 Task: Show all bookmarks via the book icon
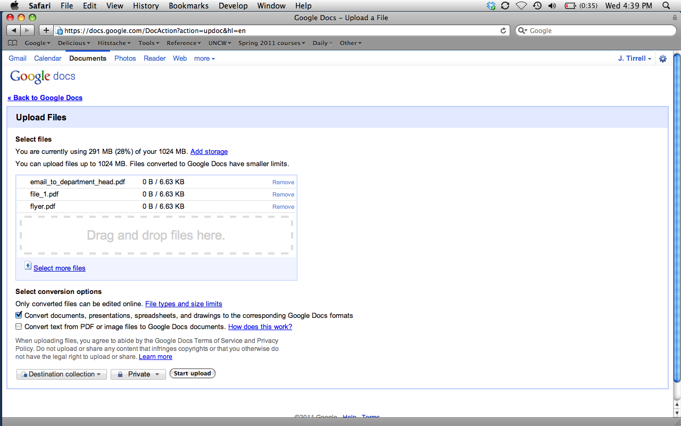pos(13,43)
